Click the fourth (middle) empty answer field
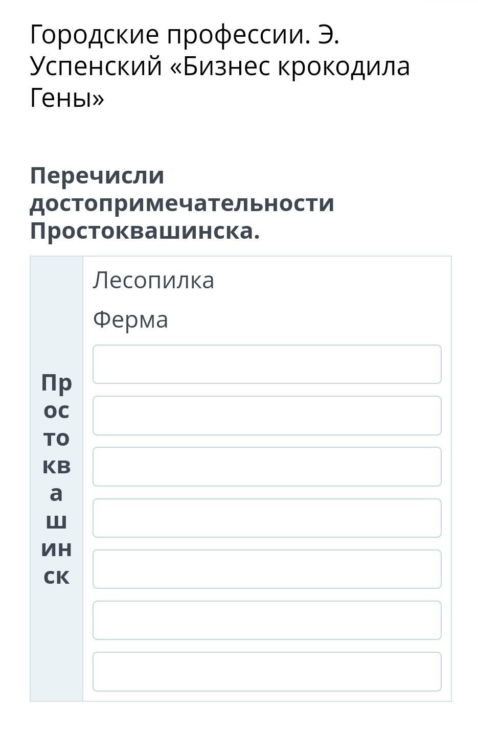Viewport: 478px width, 734px height. 266,518
